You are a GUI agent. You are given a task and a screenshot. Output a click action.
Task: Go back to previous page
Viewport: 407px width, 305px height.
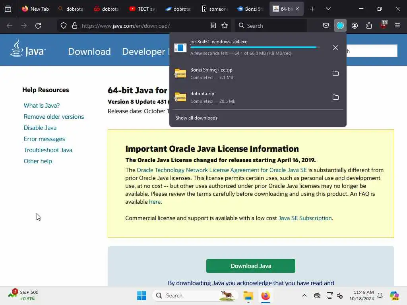10,26
